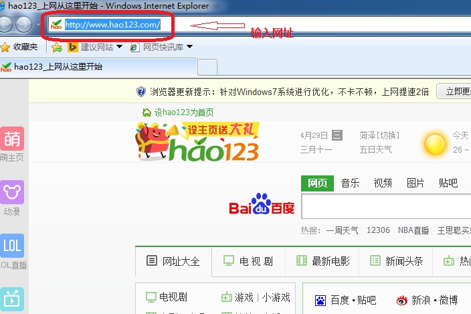Click the browser Back arrow button
The image size is (471, 314).
point(5,25)
